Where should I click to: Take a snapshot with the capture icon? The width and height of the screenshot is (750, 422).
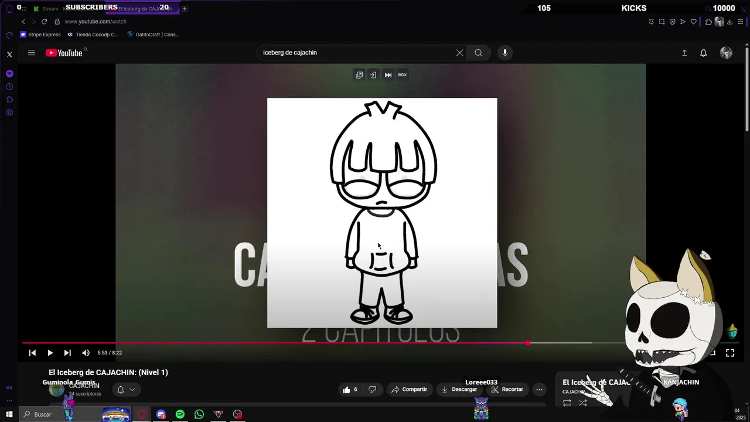pos(662,22)
